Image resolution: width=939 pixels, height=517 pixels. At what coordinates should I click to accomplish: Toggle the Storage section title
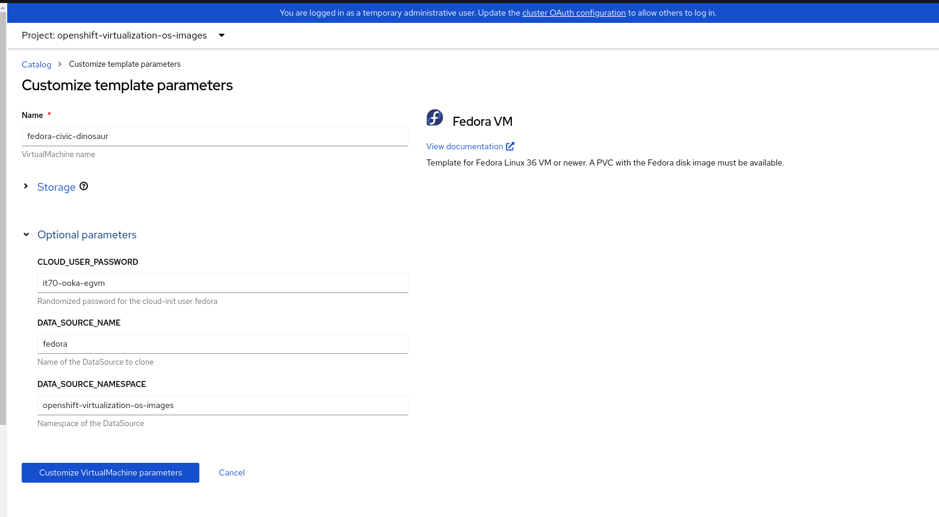click(x=57, y=187)
